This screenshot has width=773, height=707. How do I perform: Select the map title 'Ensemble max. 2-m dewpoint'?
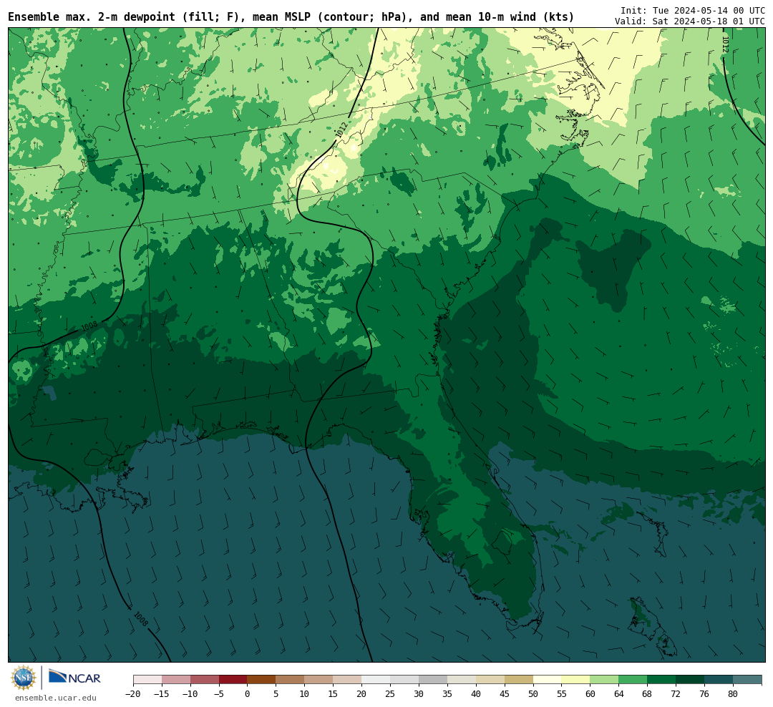(x=92, y=17)
